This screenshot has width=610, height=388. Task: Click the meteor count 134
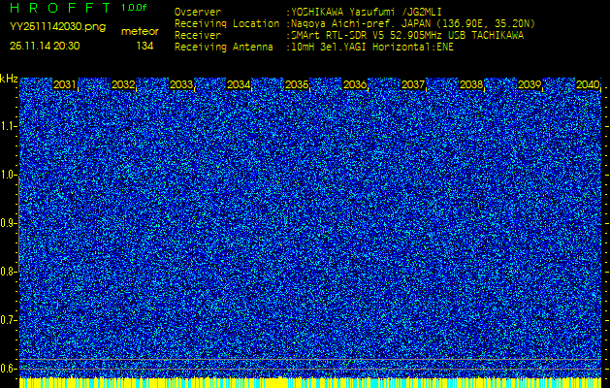pyautogui.click(x=145, y=46)
